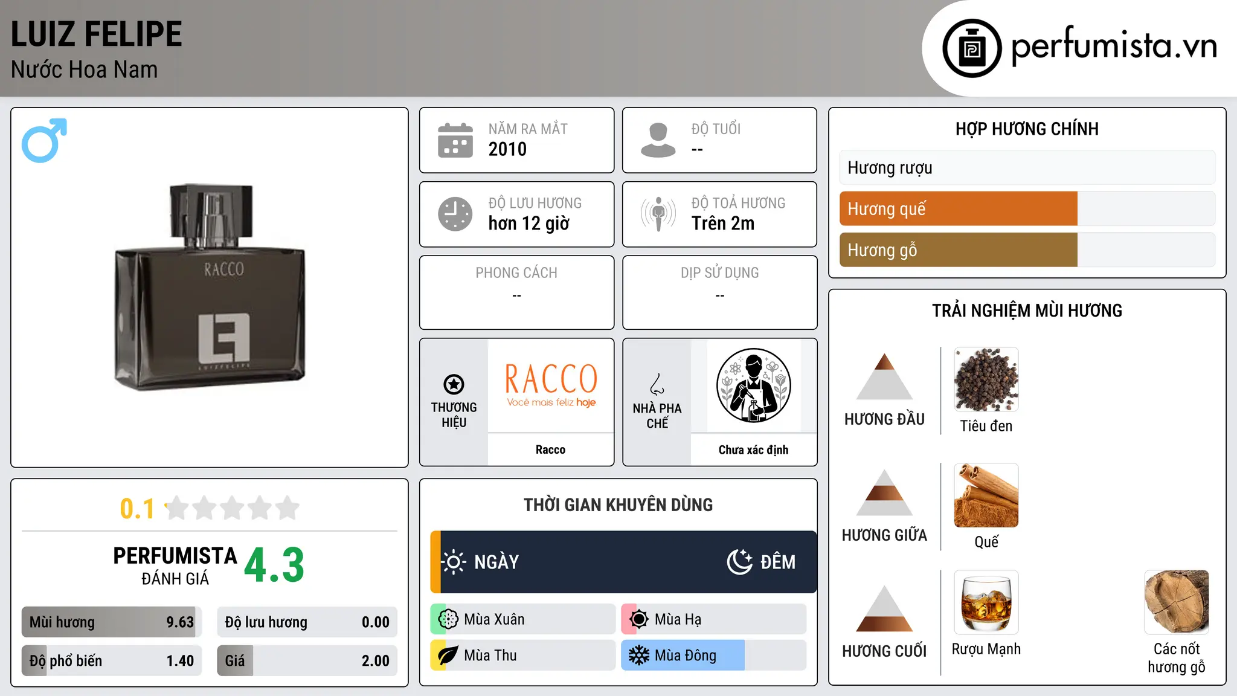Screen dimensions: 1237x696
Task: Click the PHONG CÁCH heading
Action: [x=516, y=273]
